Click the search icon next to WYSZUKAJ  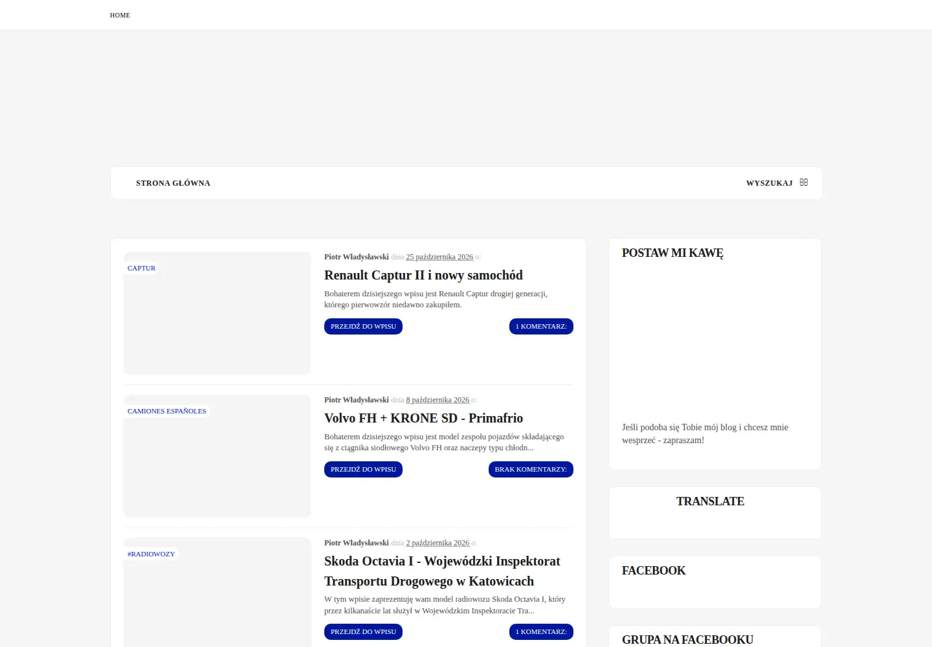(x=804, y=182)
